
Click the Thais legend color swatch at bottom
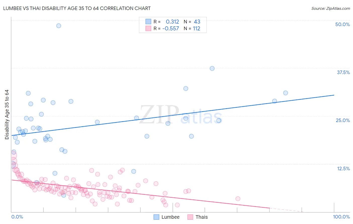[190, 217]
